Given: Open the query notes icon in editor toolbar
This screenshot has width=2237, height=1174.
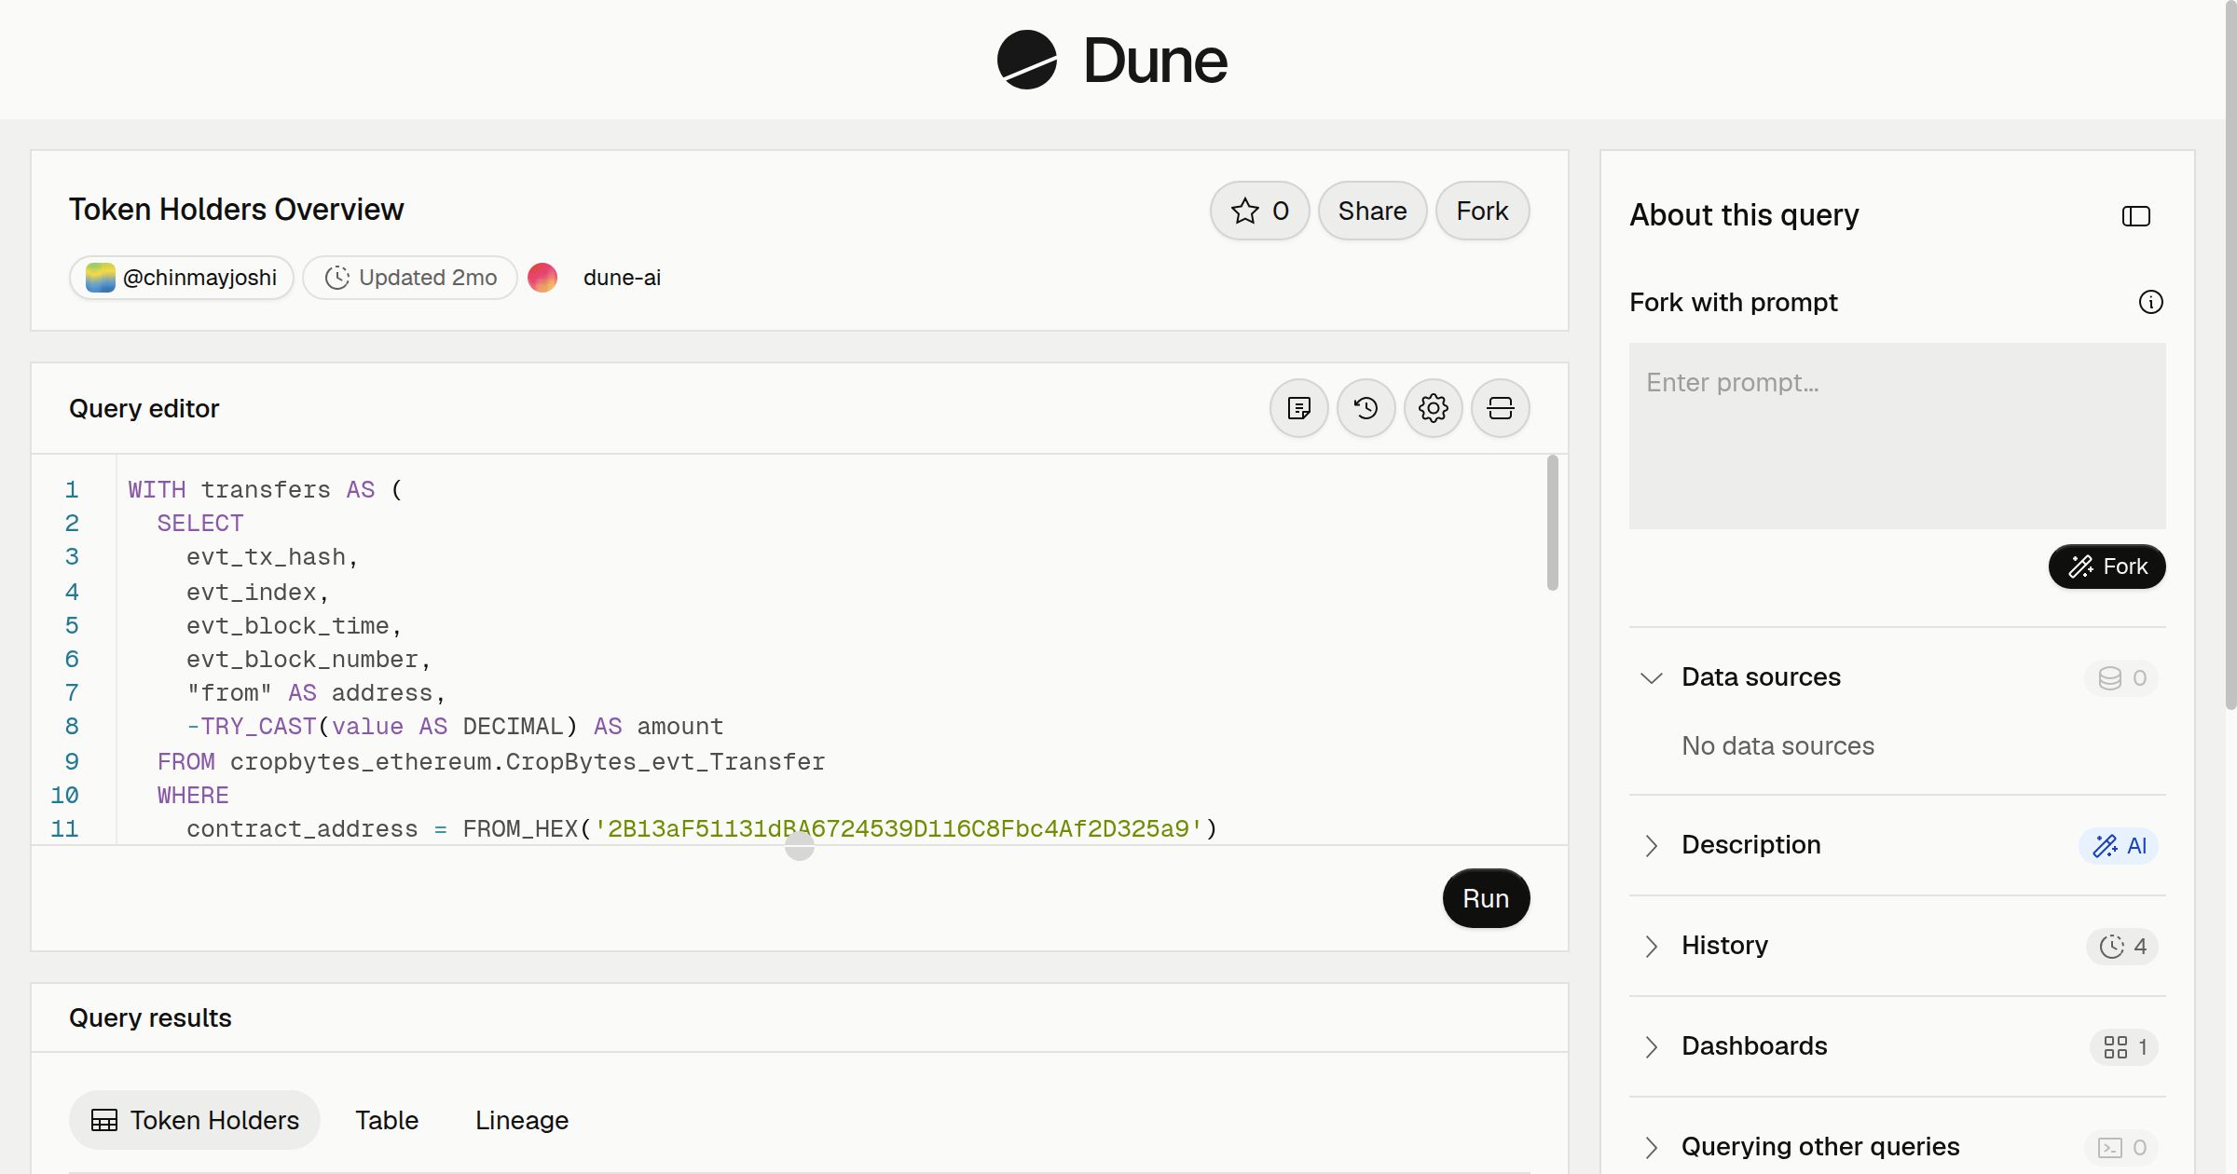Looking at the screenshot, I should 1298,408.
